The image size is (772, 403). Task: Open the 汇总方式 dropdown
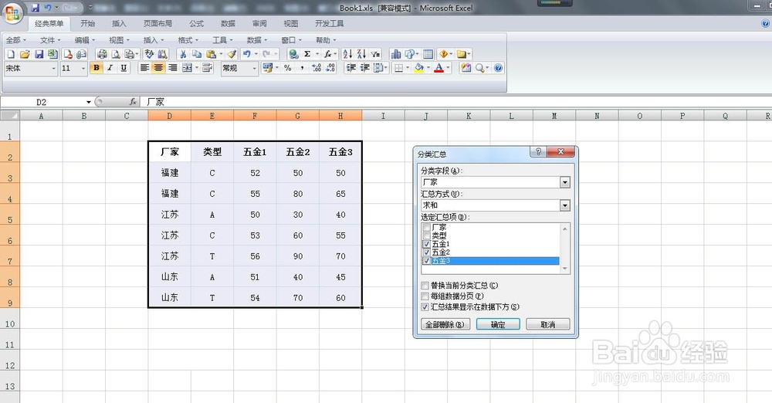(x=565, y=205)
